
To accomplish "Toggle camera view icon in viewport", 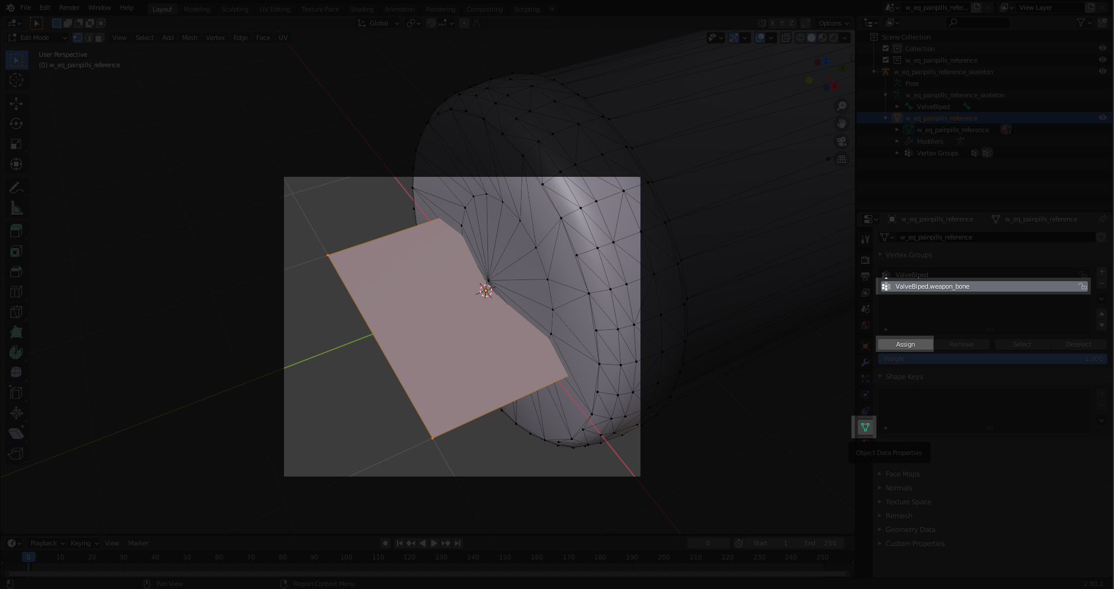I will pyautogui.click(x=842, y=141).
